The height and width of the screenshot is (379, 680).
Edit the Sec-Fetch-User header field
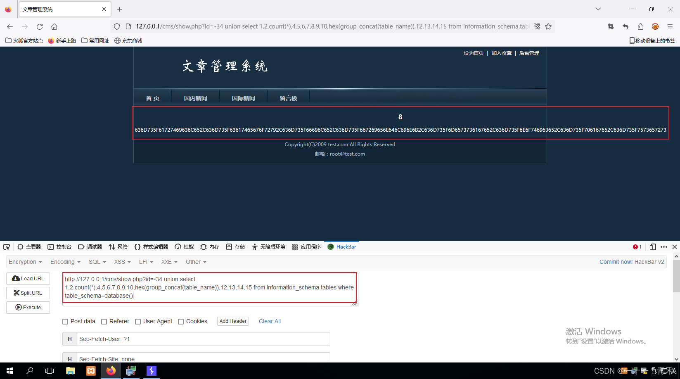point(203,339)
